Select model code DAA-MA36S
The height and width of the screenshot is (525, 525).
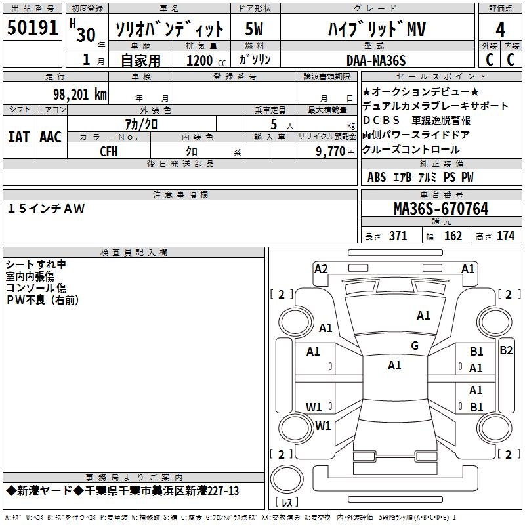coord(375,60)
